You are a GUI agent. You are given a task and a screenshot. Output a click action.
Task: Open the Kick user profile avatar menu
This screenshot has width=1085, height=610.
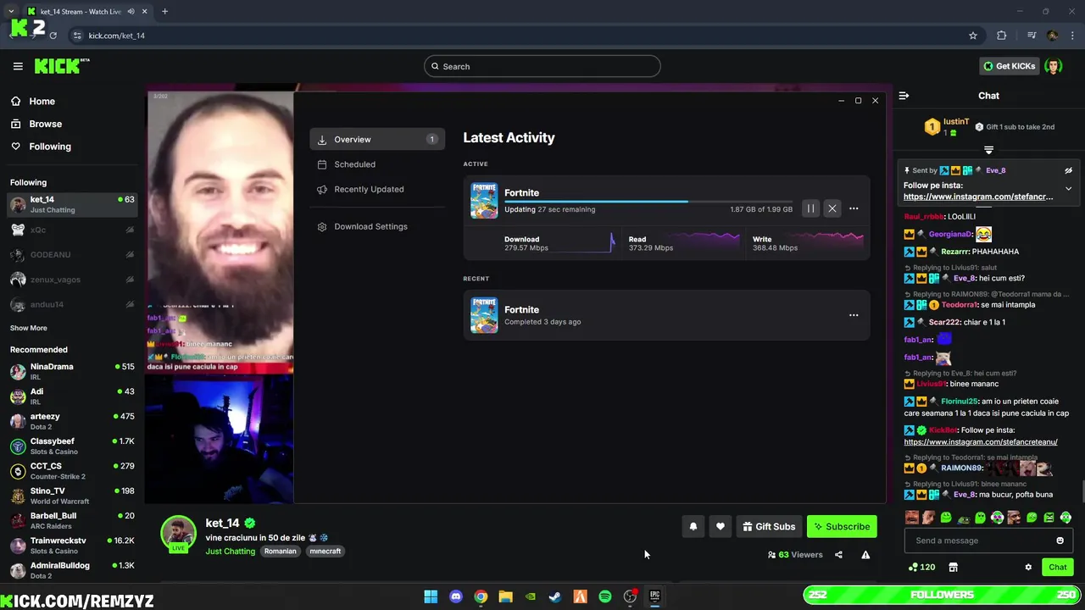[1054, 66]
